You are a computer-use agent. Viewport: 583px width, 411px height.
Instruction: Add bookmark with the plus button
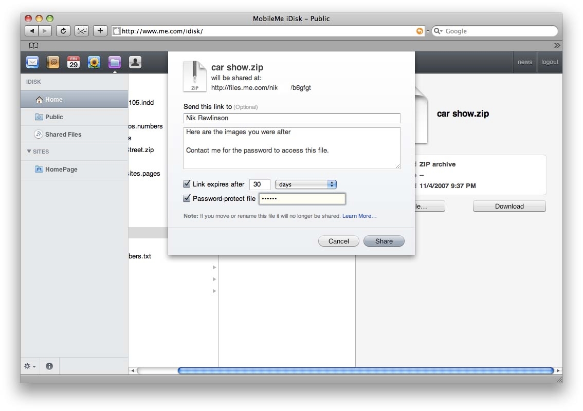coord(100,31)
